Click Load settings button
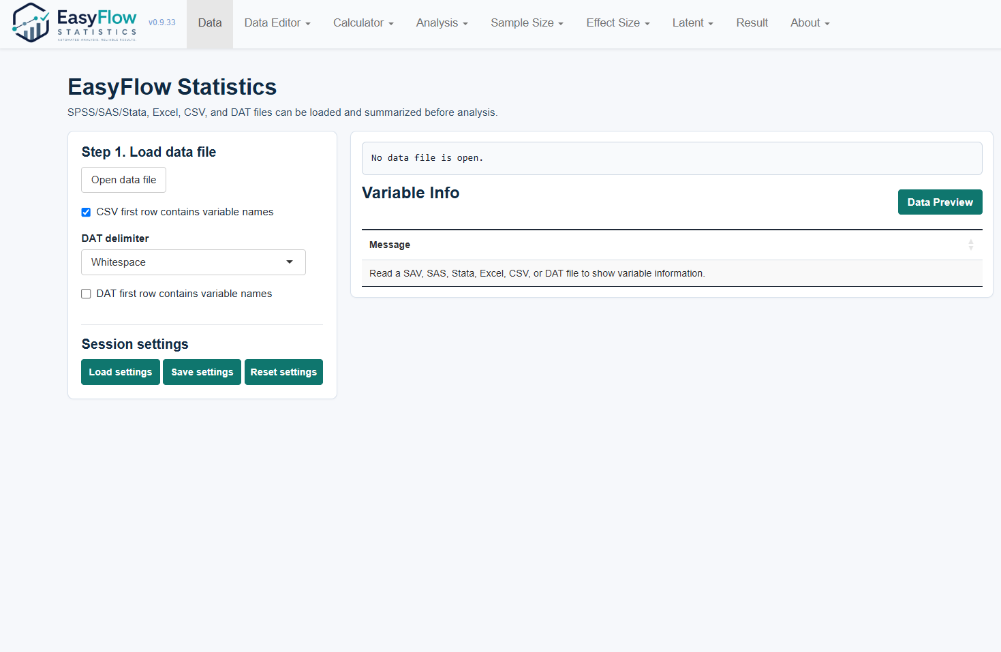This screenshot has height=652, width=1001. tap(121, 372)
